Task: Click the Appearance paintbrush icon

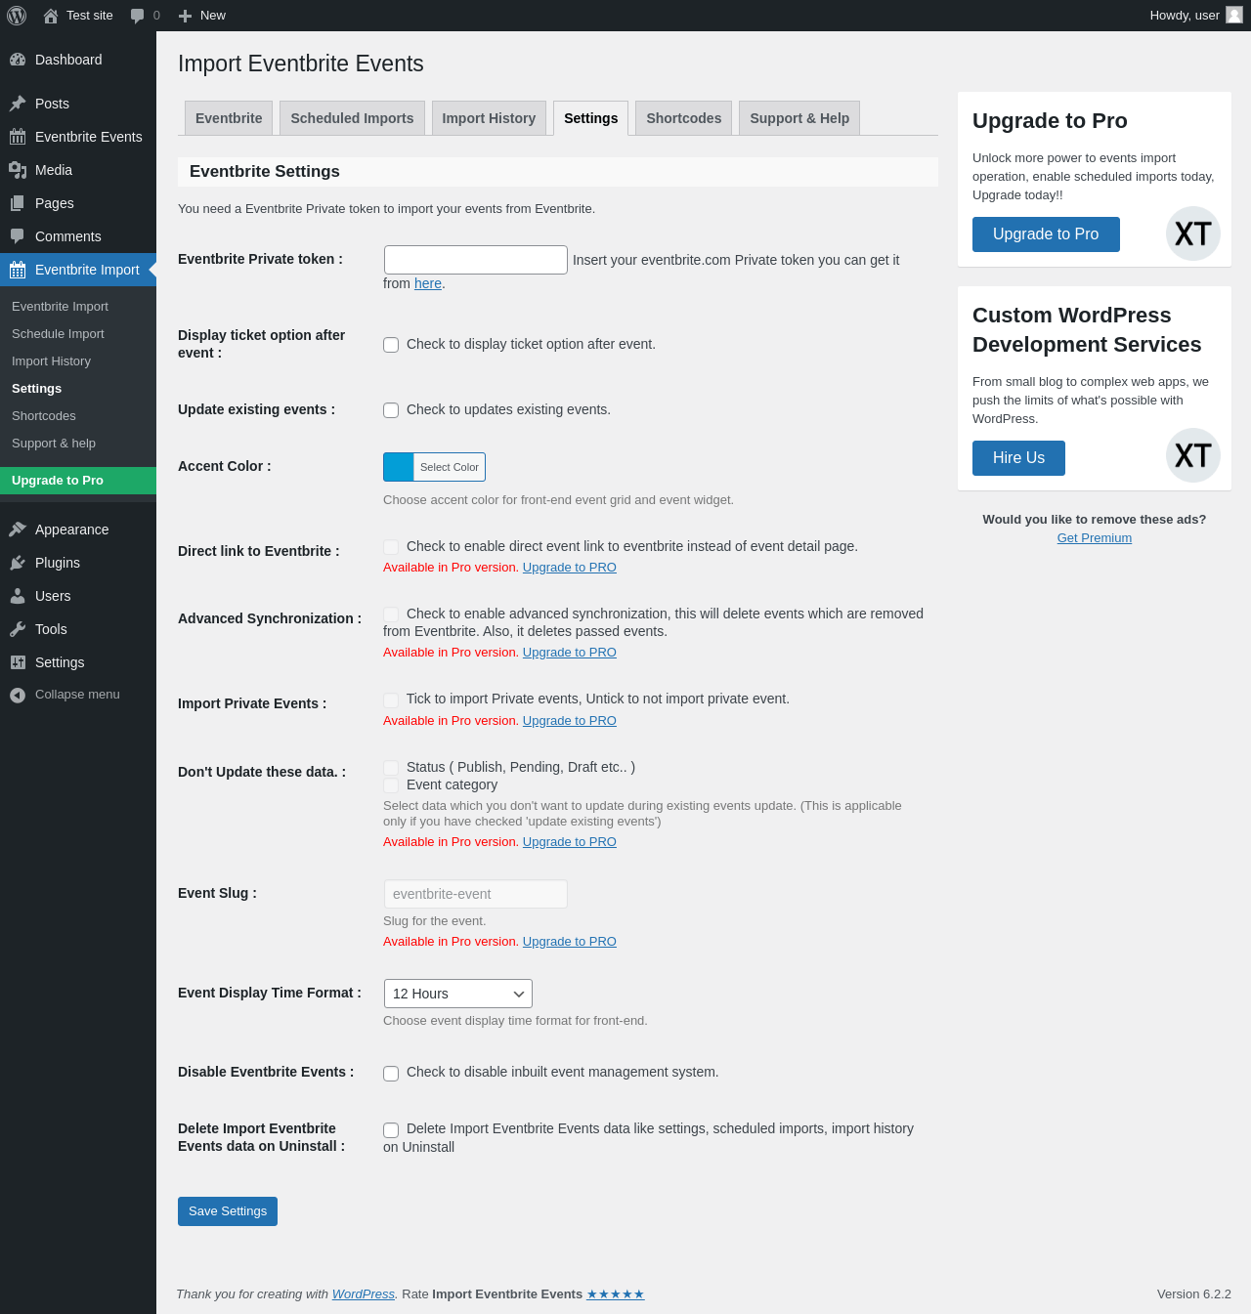Action: [18, 530]
